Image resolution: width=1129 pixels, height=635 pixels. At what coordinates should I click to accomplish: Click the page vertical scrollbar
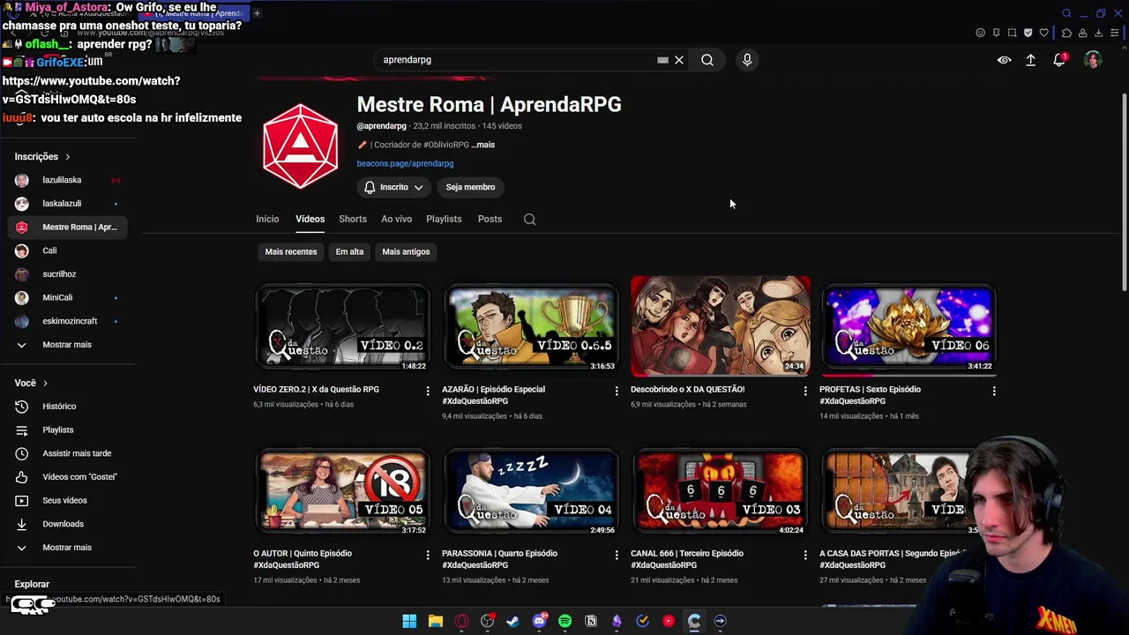pyautogui.click(x=1124, y=194)
